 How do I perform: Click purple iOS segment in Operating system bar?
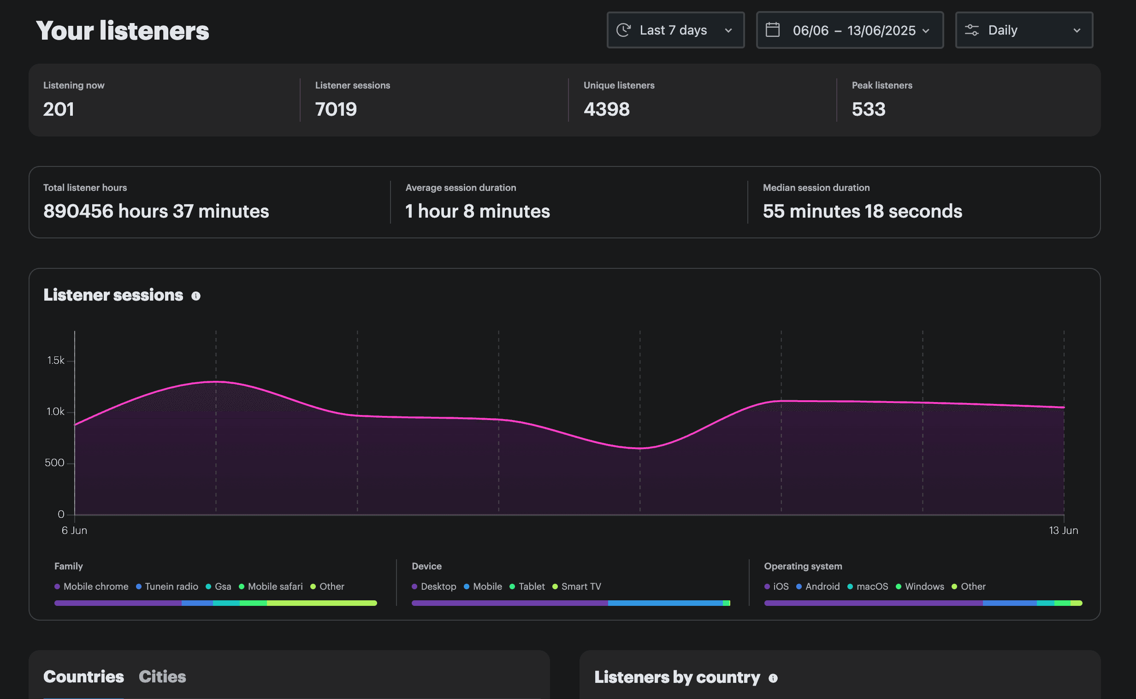tap(873, 603)
